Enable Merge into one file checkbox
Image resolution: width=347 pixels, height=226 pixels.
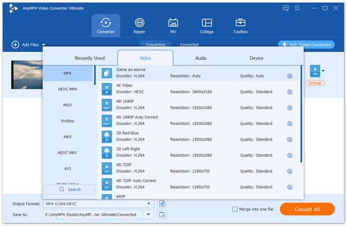tap(235, 209)
